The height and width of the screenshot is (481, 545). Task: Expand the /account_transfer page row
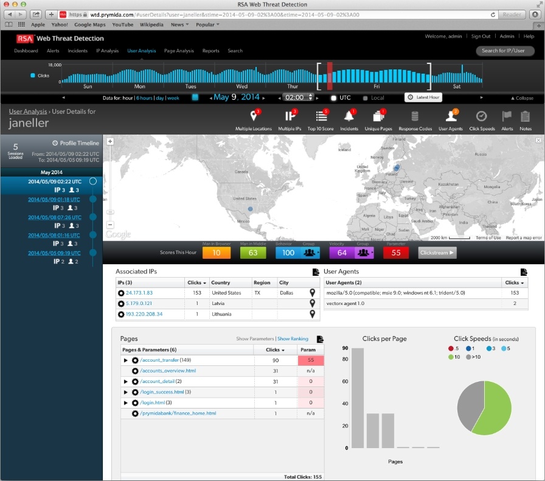(125, 360)
